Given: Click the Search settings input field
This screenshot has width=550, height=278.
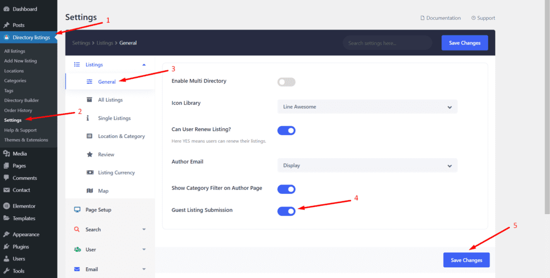Looking at the screenshot, I should click(387, 43).
